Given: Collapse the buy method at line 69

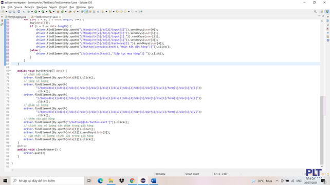Looking at the screenshot, I should point(10,71).
